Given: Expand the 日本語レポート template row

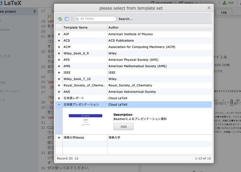Looking at the screenshot, I should coord(59,98).
